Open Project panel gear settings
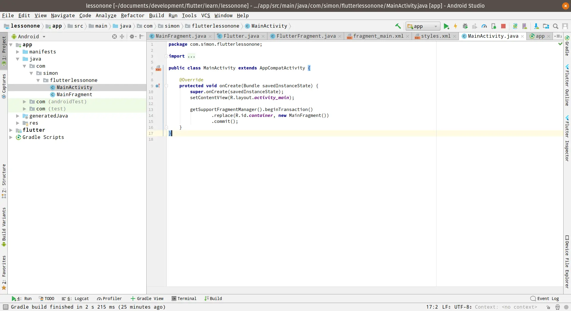The width and height of the screenshot is (571, 311). pos(132,37)
